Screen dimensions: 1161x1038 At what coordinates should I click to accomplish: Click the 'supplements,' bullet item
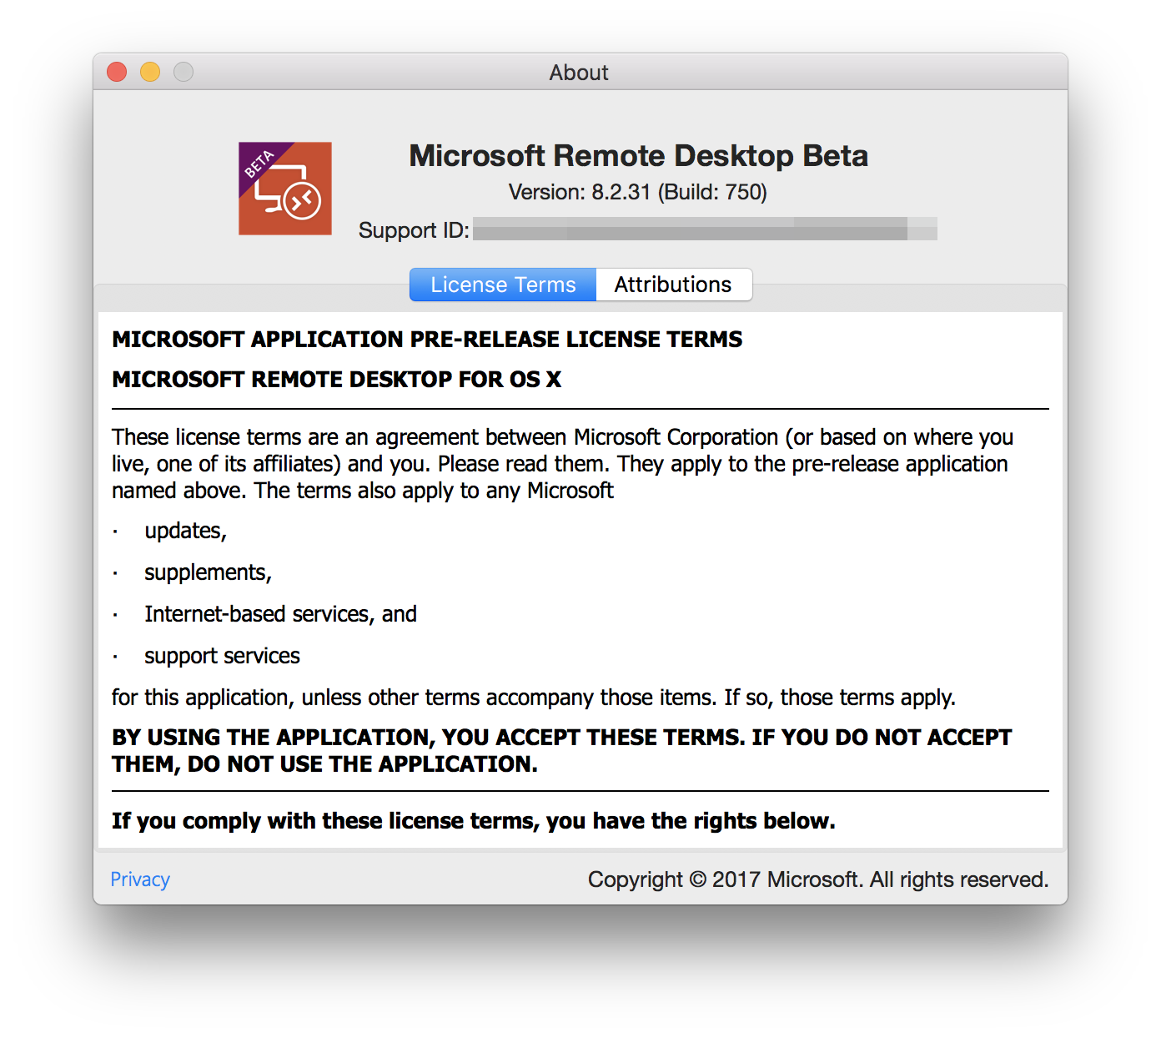tap(208, 572)
